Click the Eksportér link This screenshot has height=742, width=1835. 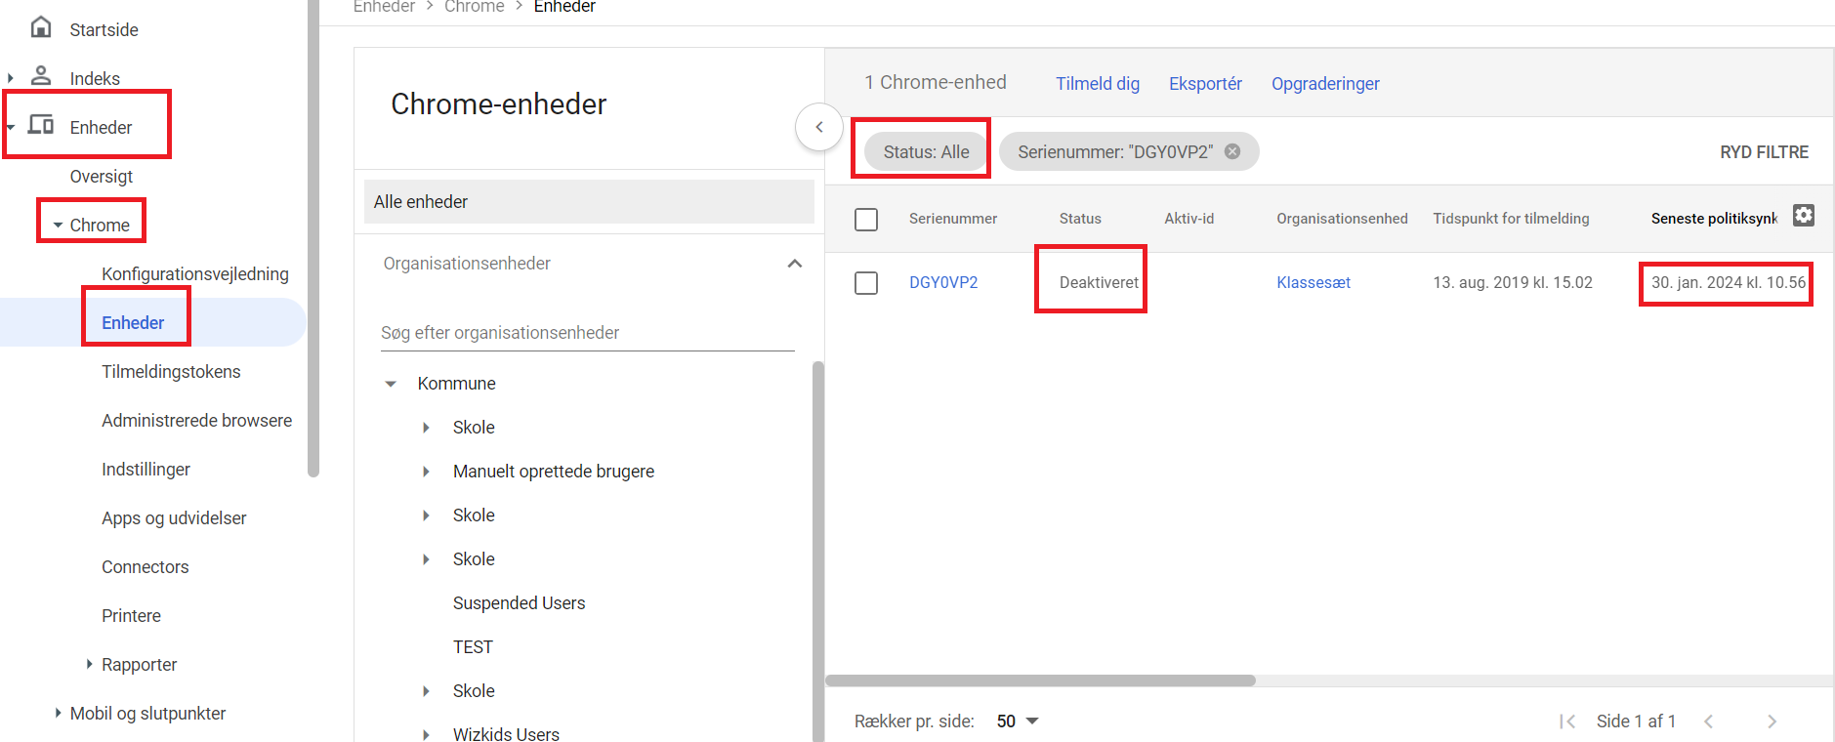[1205, 84]
